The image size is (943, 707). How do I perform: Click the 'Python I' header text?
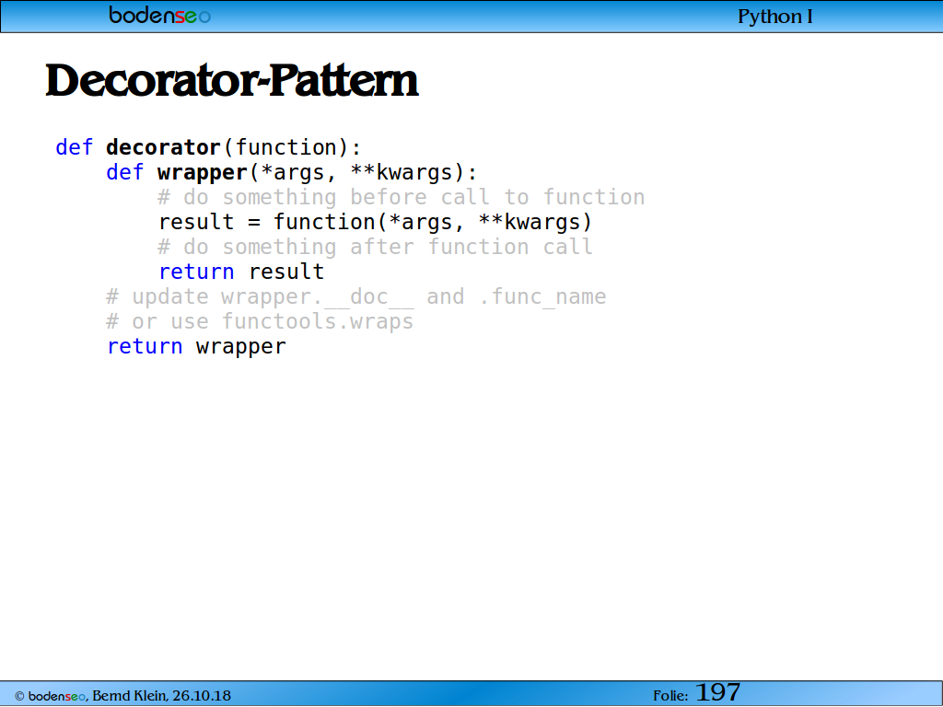pos(775,17)
